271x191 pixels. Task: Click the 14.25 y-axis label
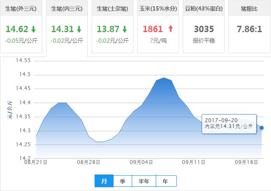(23, 145)
